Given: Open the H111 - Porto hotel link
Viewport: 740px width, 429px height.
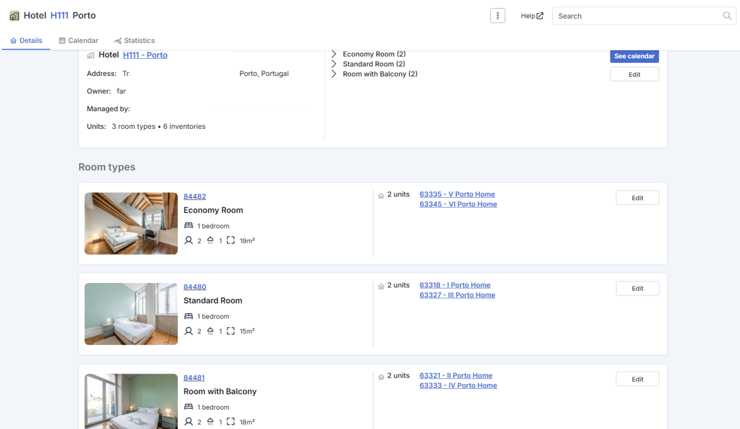Looking at the screenshot, I should 145,55.
